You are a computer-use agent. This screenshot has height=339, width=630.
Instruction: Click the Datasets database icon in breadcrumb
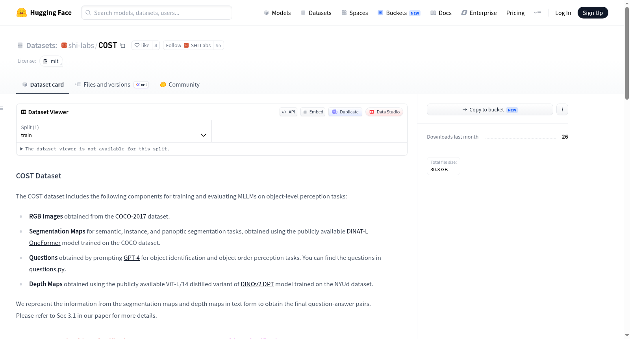pyautogui.click(x=20, y=45)
